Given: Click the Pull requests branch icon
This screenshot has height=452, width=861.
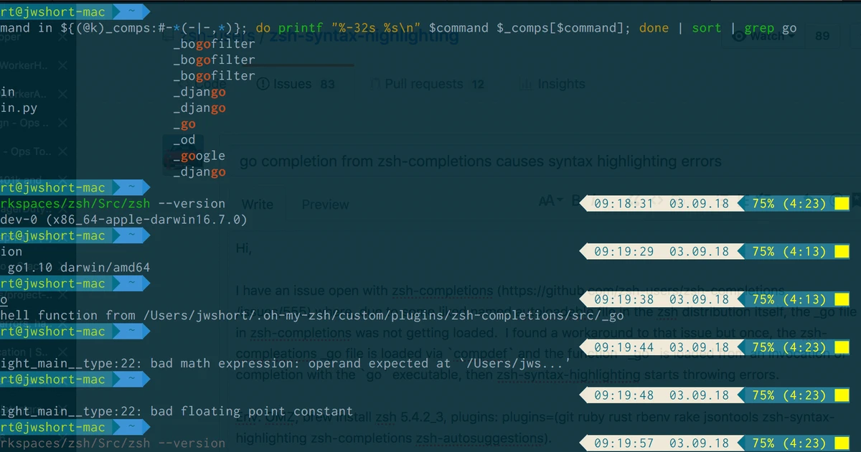Looking at the screenshot, I should [376, 84].
